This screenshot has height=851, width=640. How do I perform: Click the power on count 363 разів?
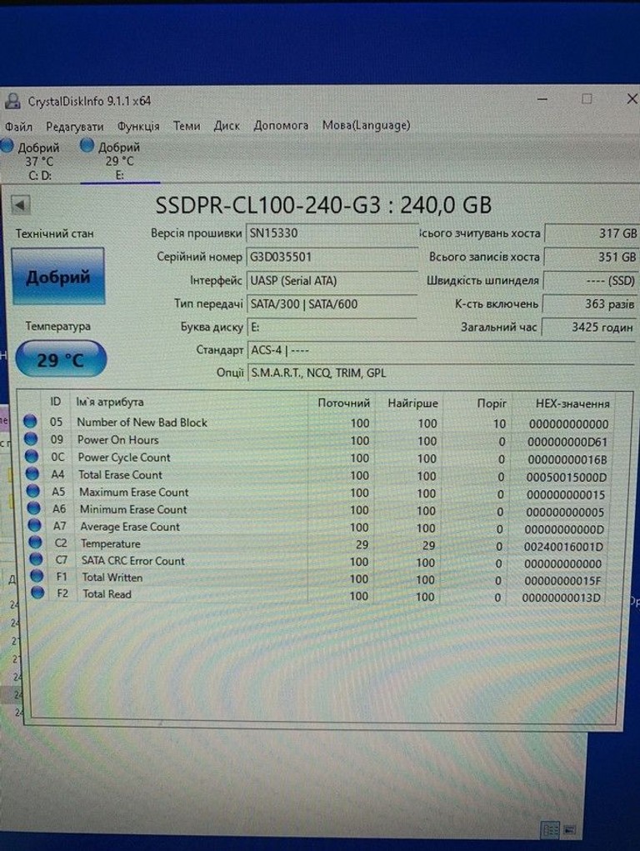(x=590, y=304)
